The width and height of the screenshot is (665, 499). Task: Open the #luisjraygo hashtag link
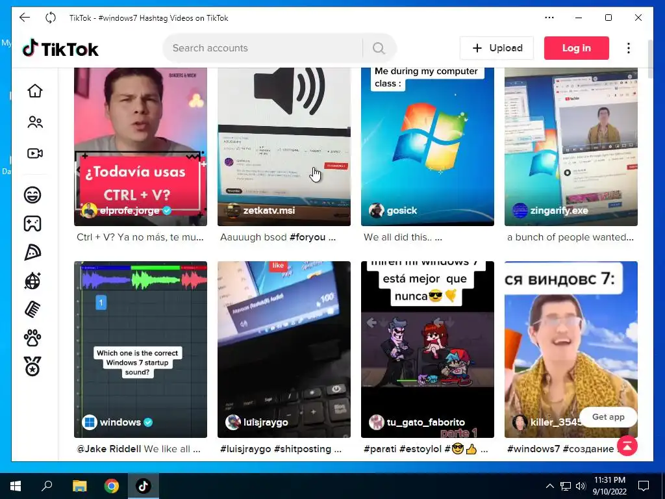pyautogui.click(x=245, y=449)
